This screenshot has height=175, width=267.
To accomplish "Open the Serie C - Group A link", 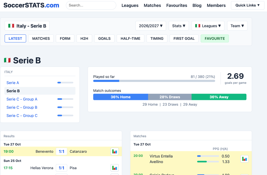I will click(22, 99).
